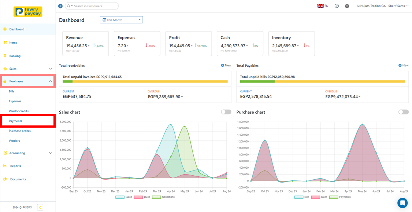412x212 pixels.
Task: Open Vendor credits under Purchases
Action: [x=19, y=111]
